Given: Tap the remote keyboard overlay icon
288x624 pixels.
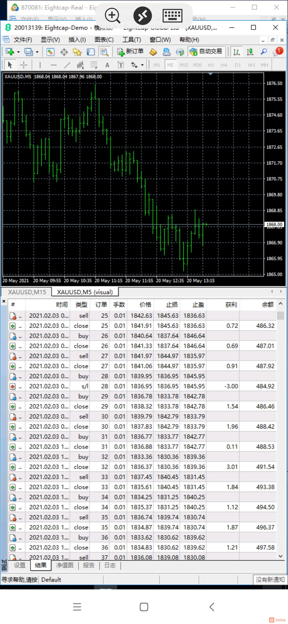Looking at the screenshot, I should click(173, 15).
